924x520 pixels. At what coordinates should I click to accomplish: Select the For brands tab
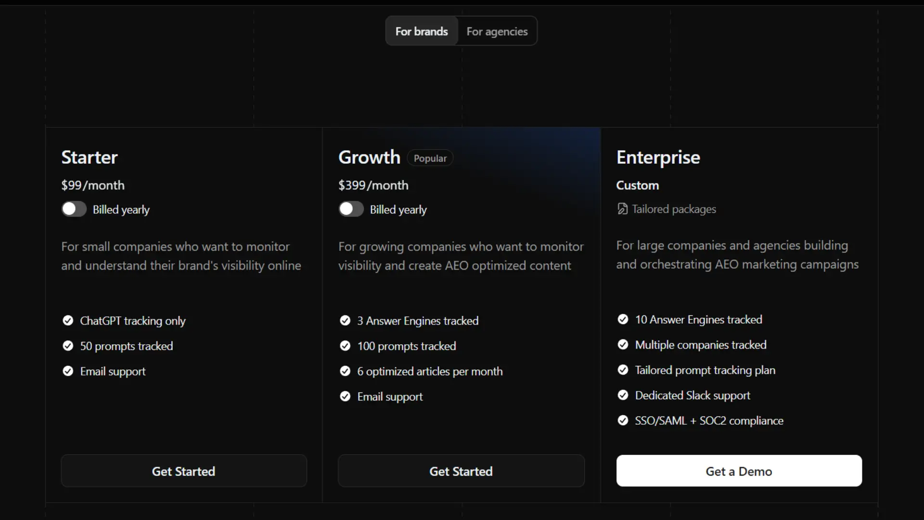pos(422,31)
